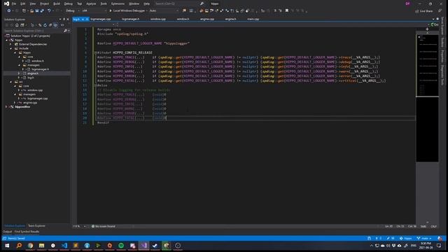Image resolution: width=448 pixels, height=252 pixels.
Task: Select window.h in Solution Explorer
Action: click(37, 61)
